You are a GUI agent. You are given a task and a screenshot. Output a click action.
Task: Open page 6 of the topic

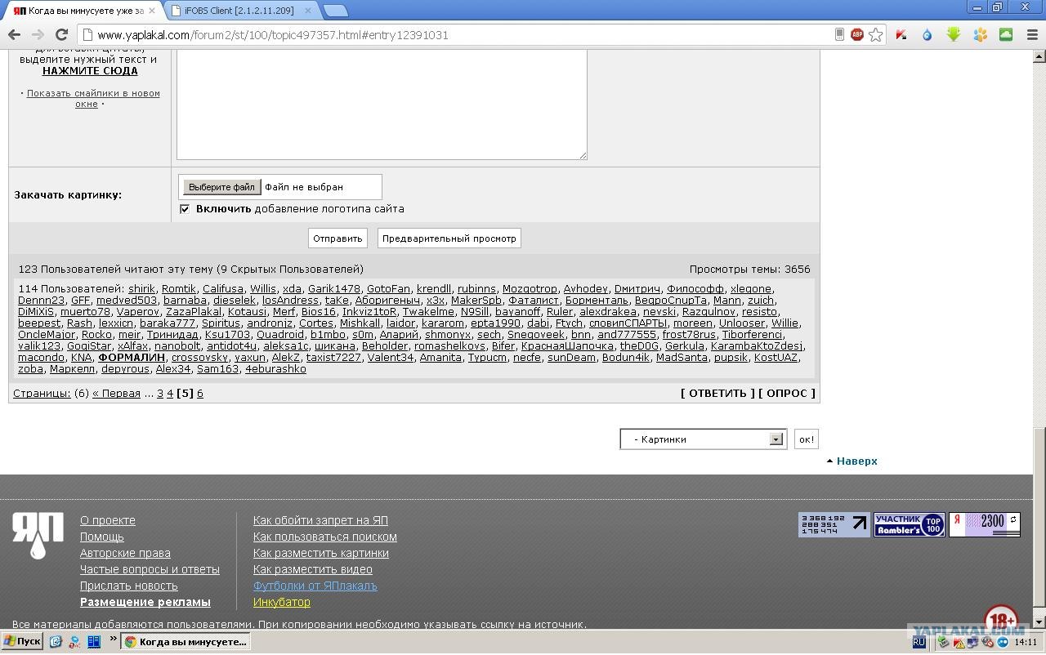199,394
